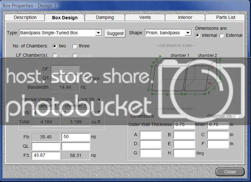Click the H angle input field
This screenshot has width=251, height=182.
(184, 153)
